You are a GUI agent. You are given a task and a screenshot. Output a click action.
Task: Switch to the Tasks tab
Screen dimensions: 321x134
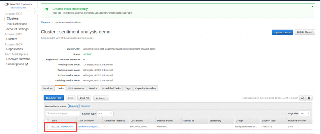(x=60, y=88)
